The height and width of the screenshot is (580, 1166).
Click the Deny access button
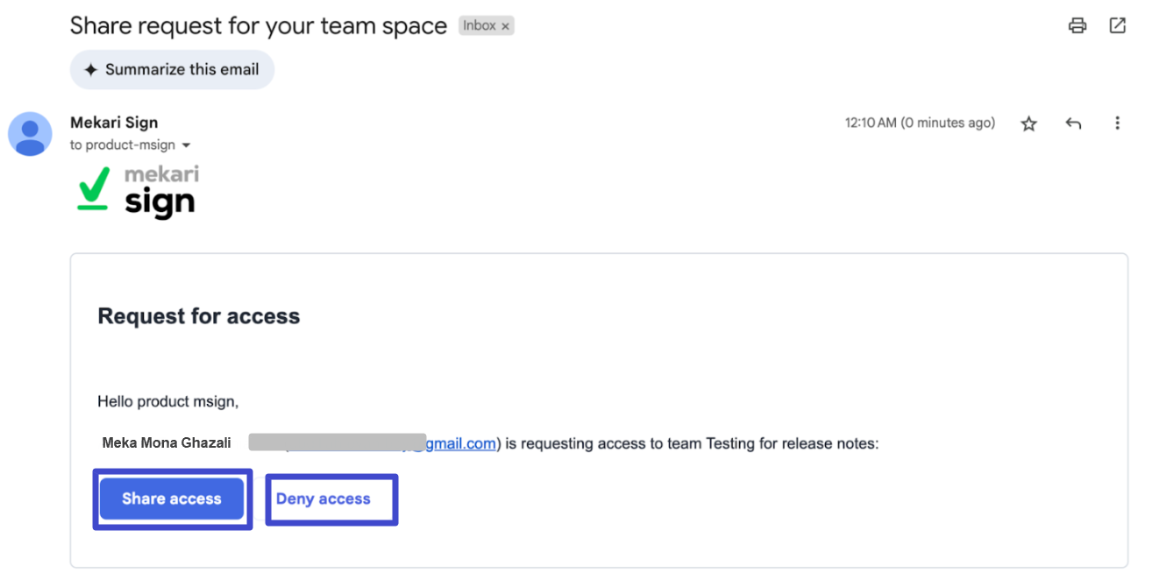(x=323, y=499)
